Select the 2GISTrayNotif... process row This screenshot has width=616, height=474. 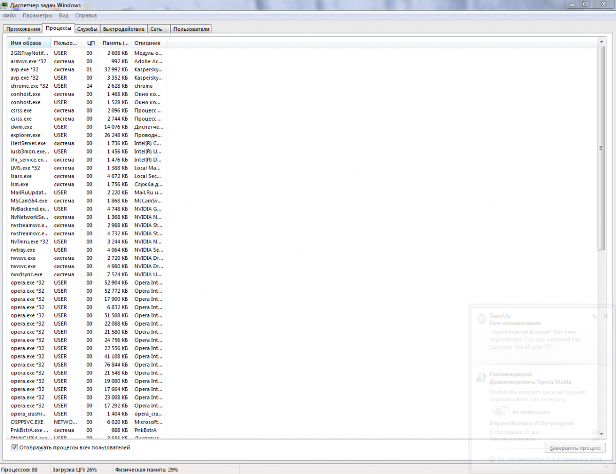(87, 53)
